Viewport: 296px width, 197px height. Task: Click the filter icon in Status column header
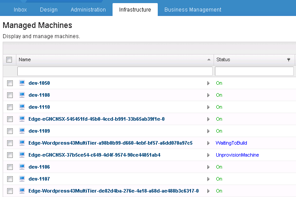pos(288,60)
